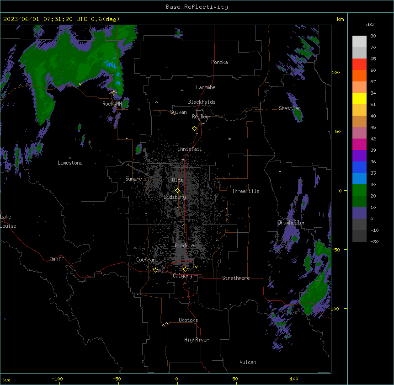Select the Ponoka city label

point(219,62)
